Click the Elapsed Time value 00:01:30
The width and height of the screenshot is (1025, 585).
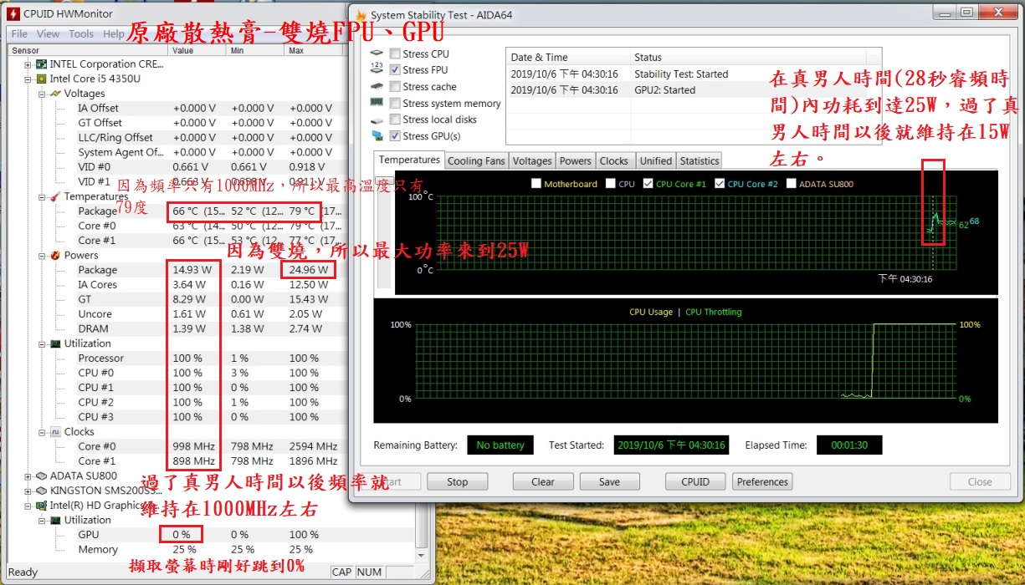848,446
